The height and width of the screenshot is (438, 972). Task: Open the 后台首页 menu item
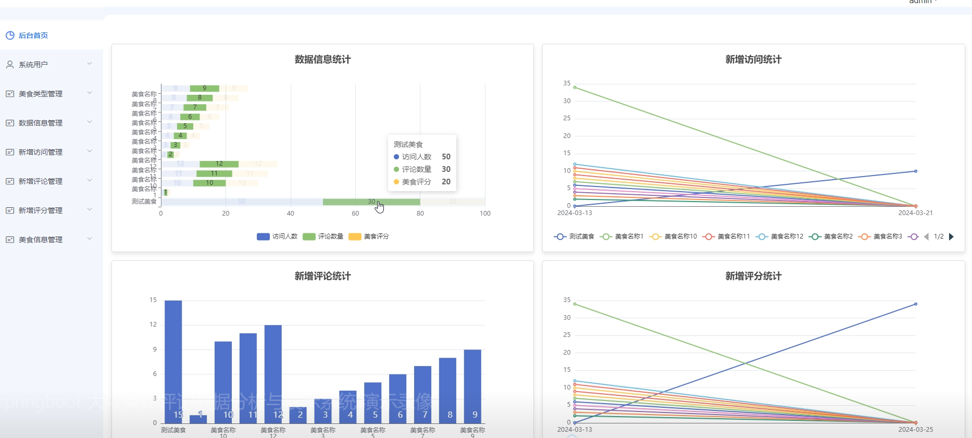33,35
